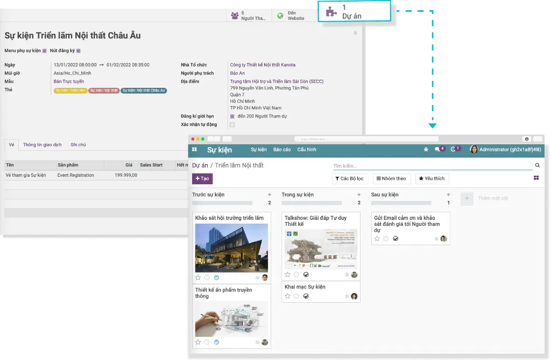Open the Báo cáo menu
Viewport: 551px width, 361px height.
coord(281,149)
